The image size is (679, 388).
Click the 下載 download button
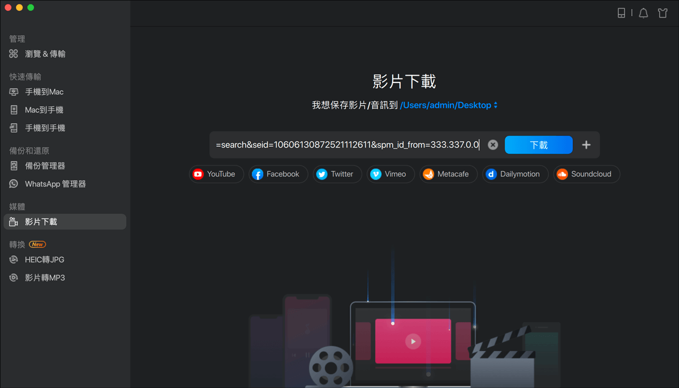[x=538, y=145]
